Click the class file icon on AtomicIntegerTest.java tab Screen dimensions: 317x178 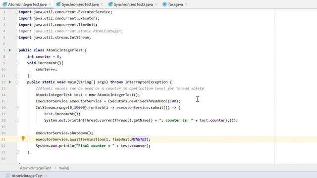pyautogui.click(x=5, y=4)
